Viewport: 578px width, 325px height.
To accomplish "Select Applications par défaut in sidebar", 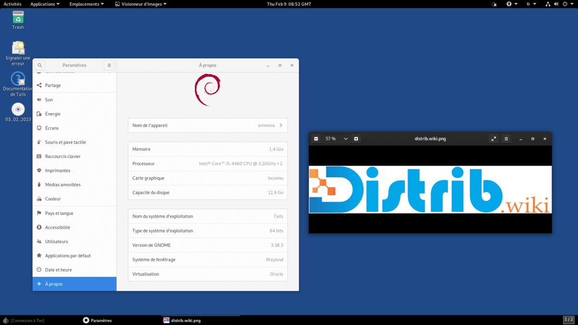I will (75, 256).
